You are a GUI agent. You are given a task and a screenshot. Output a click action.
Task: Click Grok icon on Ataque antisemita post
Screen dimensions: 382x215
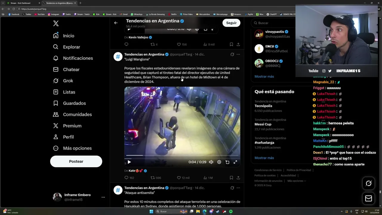point(232,188)
